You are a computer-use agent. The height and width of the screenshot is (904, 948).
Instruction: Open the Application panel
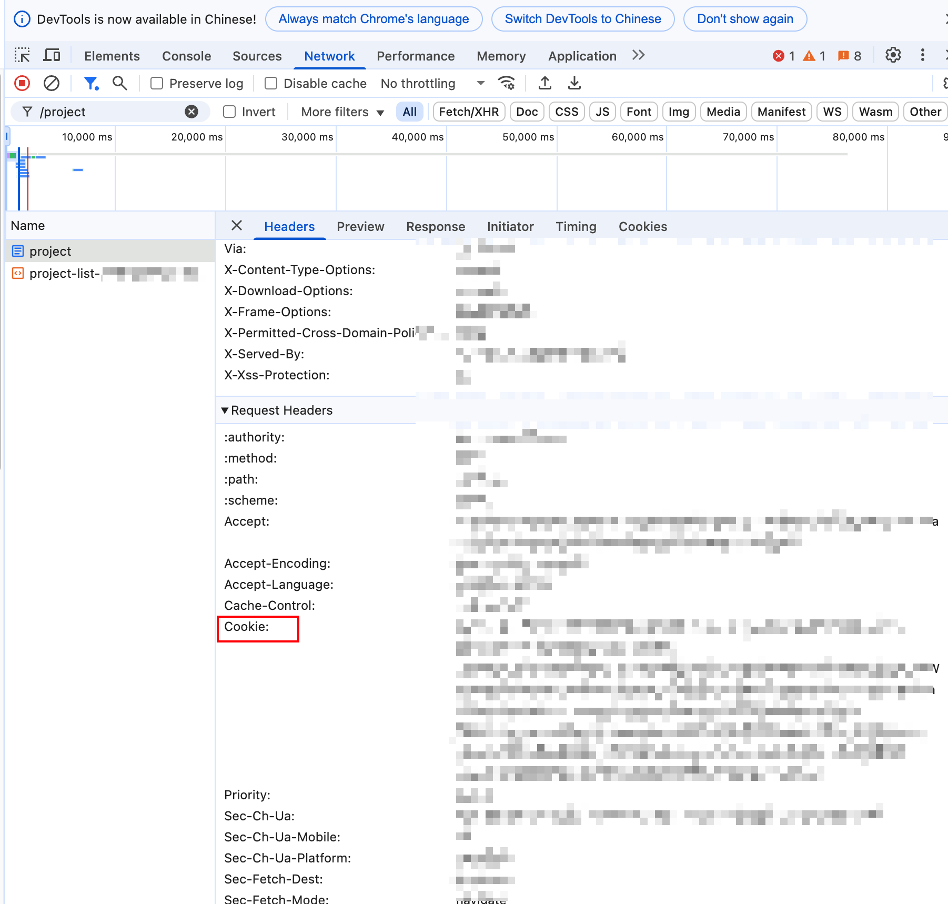click(x=582, y=56)
